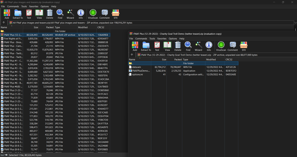297x157 pixels.
Task: Click SFX icon in back WinRAR window
Action: (115, 14)
